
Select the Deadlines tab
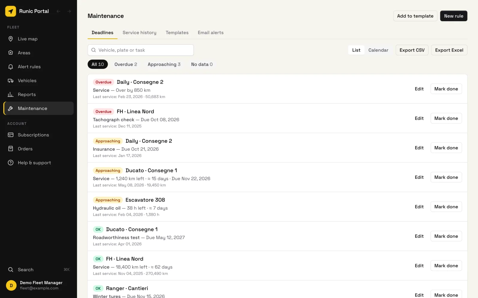point(102,33)
